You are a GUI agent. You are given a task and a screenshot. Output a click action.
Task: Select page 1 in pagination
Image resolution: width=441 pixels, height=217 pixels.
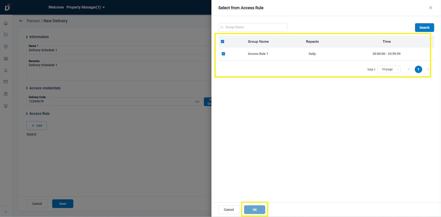point(418,69)
